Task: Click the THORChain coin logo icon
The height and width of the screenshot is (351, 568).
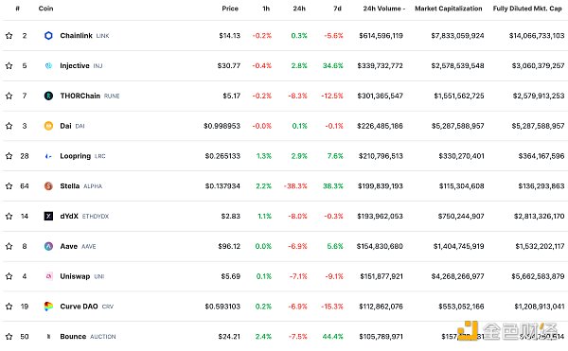Action: click(x=48, y=96)
